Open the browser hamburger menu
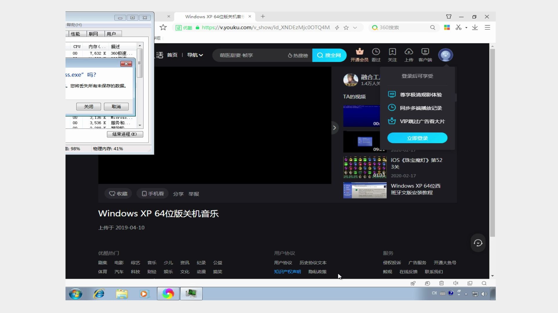 [x=487, y=27]
